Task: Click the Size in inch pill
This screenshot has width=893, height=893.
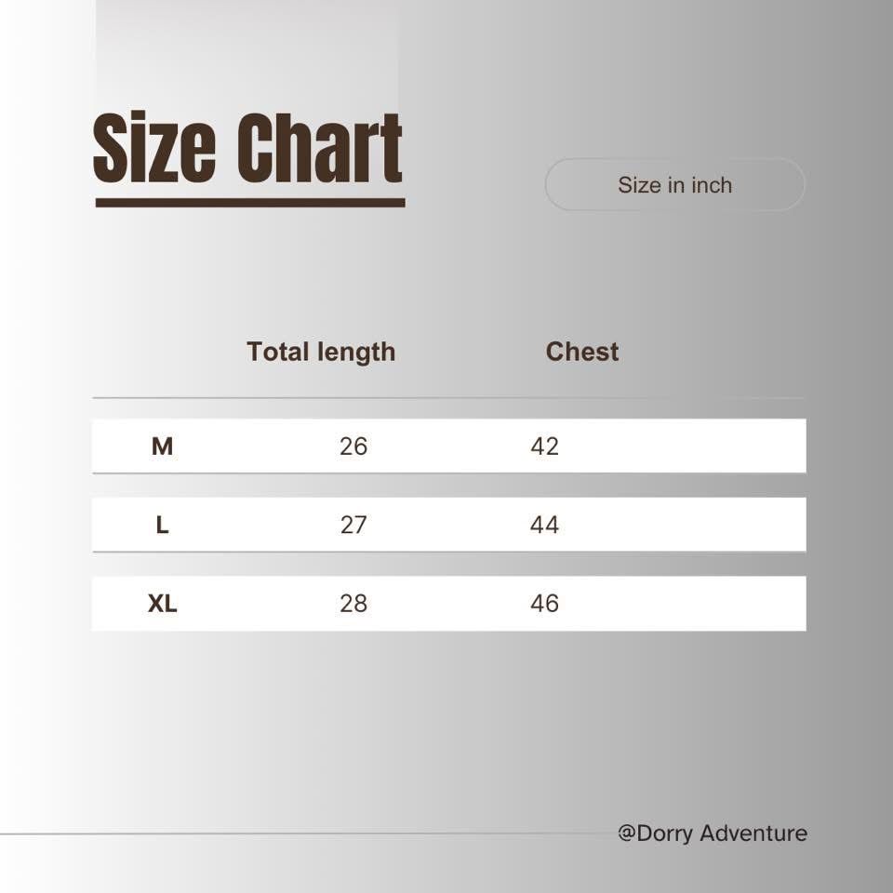Action: (x=675, y=184)
